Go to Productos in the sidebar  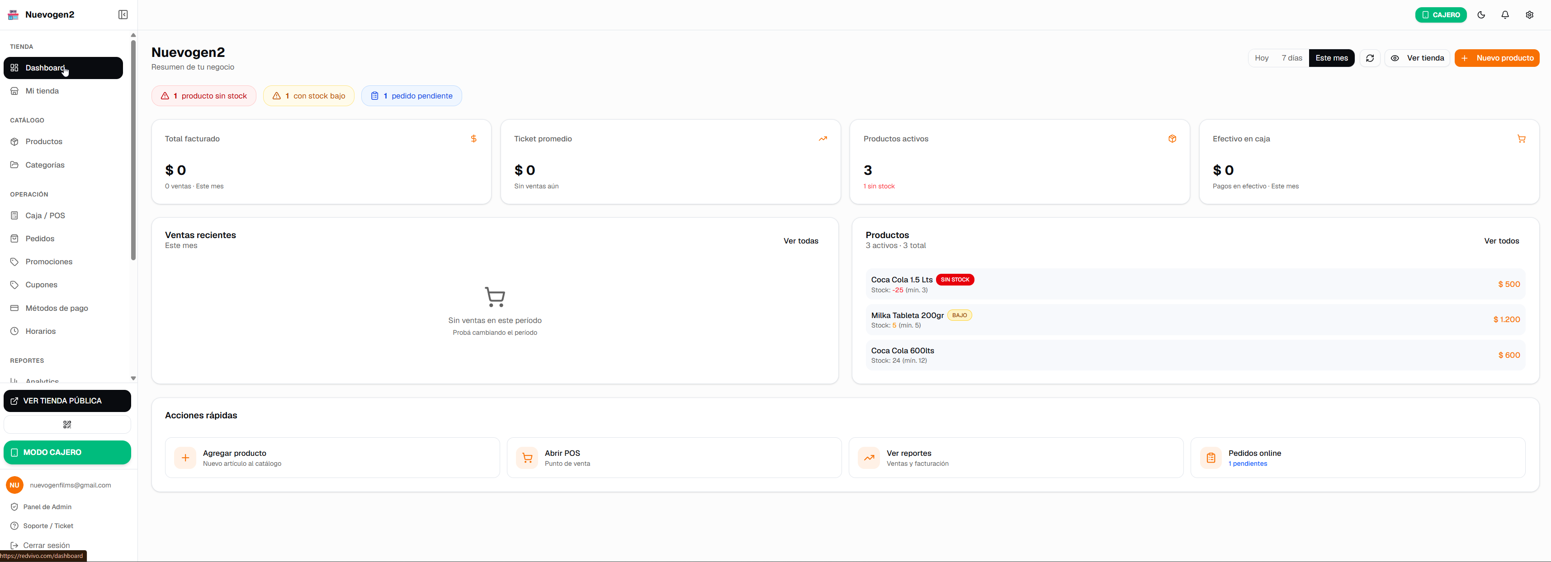click(x=63, y=141)
